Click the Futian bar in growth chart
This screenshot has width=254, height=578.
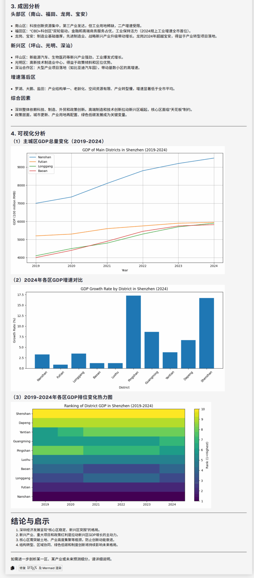(x=60, y=366)
